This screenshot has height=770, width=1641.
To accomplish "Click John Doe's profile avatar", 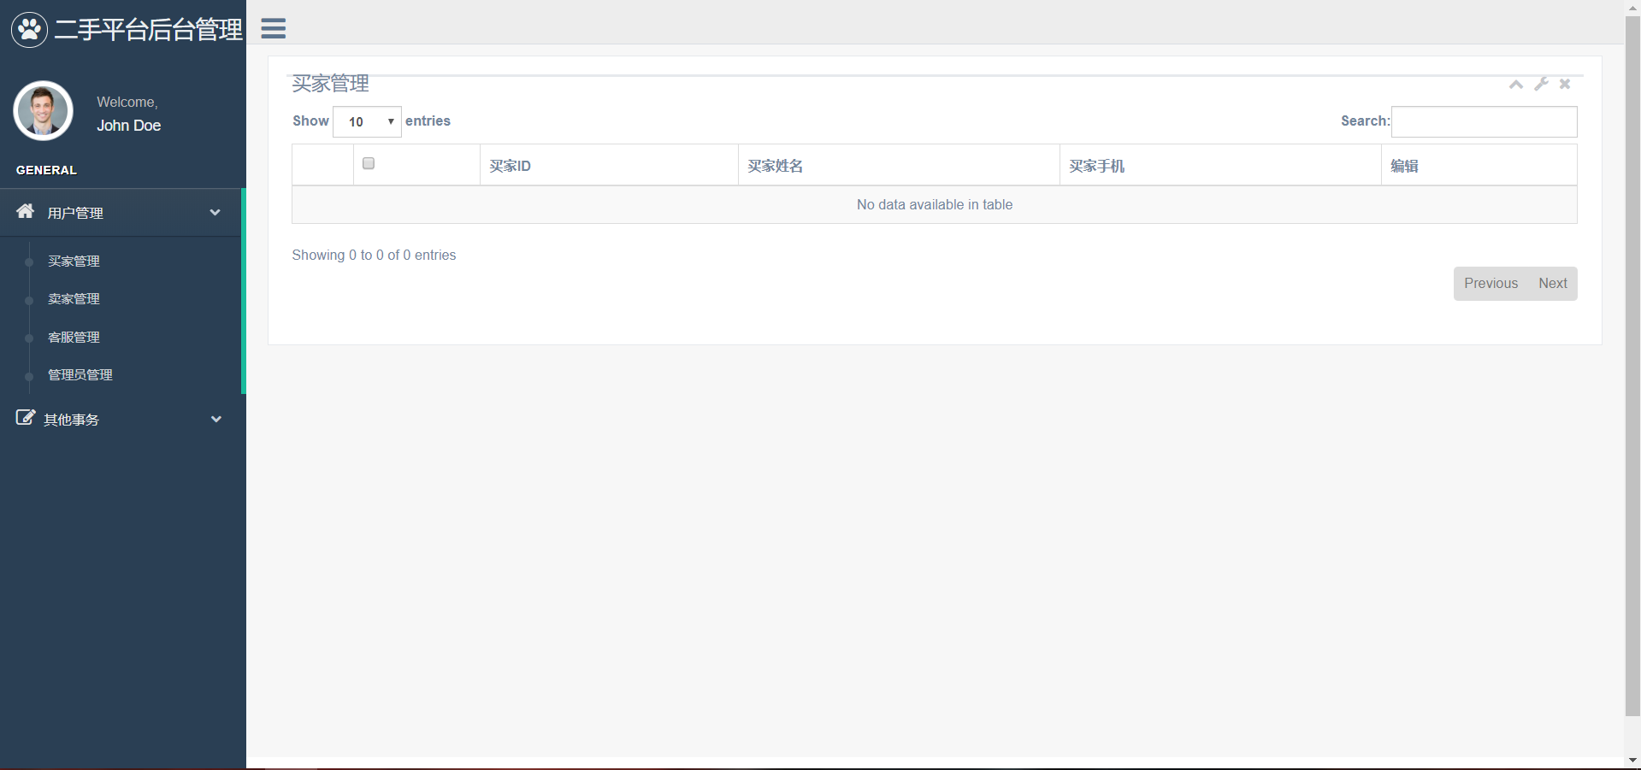I will pyautogui.click(x=43, y=111).
